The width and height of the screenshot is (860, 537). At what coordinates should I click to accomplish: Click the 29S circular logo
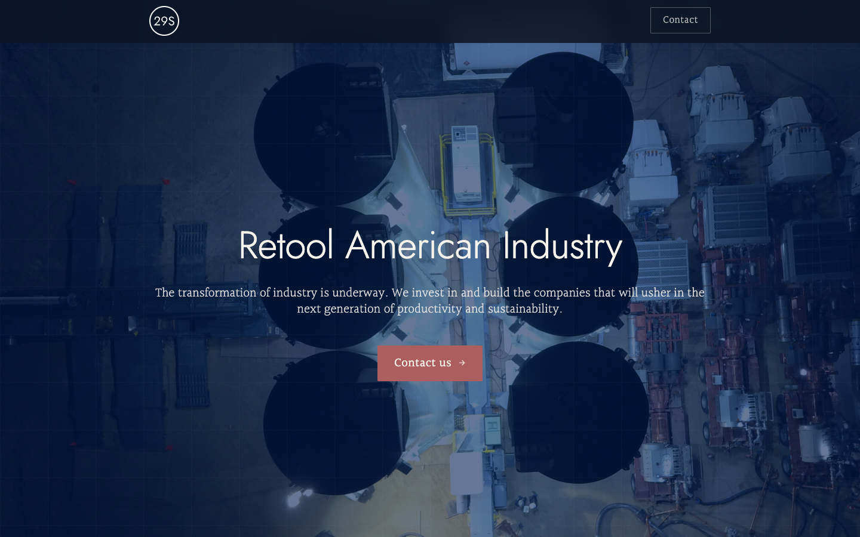click(x=164, y=21)
